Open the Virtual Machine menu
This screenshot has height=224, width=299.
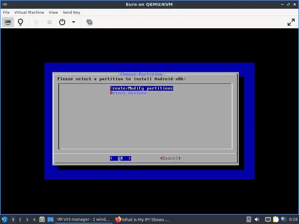[29, 12]
